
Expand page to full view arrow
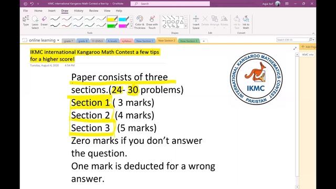pyautogui.click(x=295, y=48)
